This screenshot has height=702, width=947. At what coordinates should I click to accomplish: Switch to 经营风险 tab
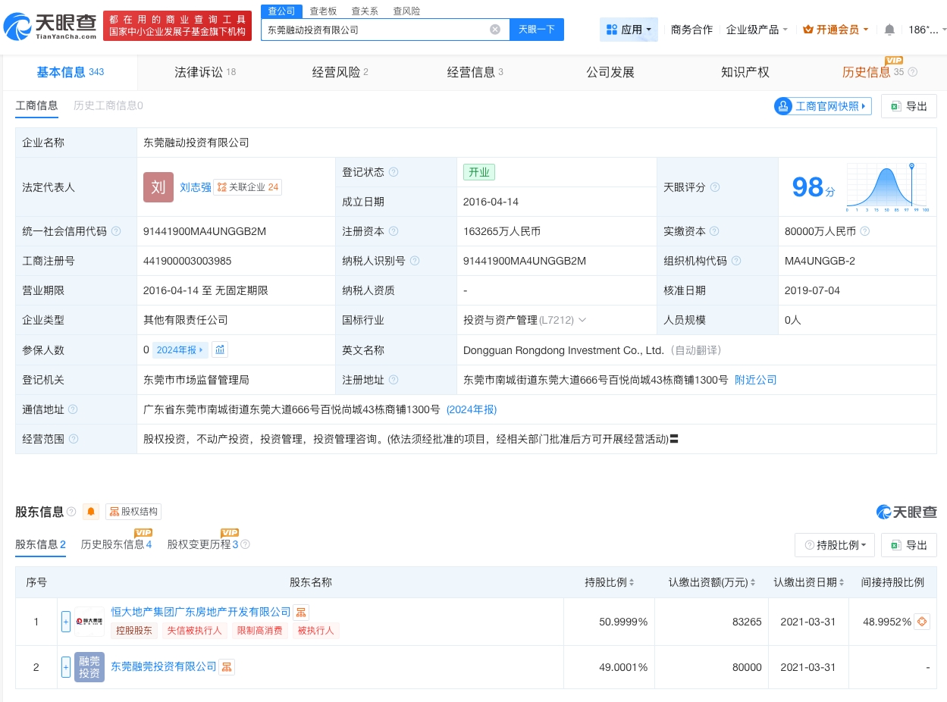point(340,72)
